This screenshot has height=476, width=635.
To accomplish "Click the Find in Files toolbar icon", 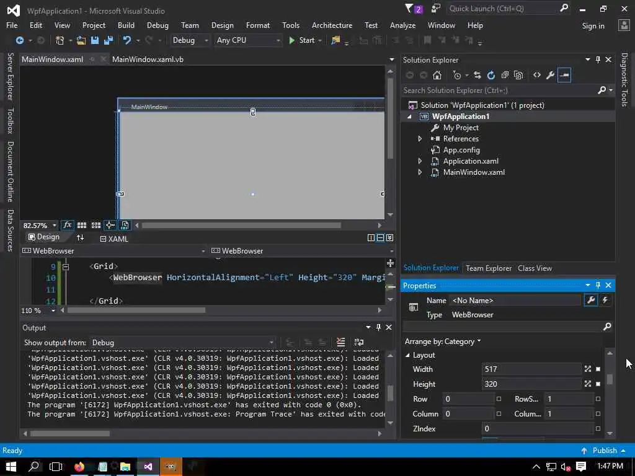I will pyautogui.click(x=335, y=40).
